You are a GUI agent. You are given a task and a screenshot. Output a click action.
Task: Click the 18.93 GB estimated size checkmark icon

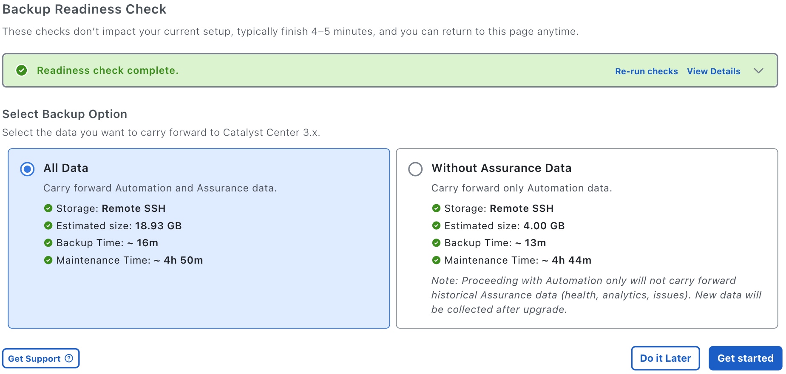tap(48, 225)
